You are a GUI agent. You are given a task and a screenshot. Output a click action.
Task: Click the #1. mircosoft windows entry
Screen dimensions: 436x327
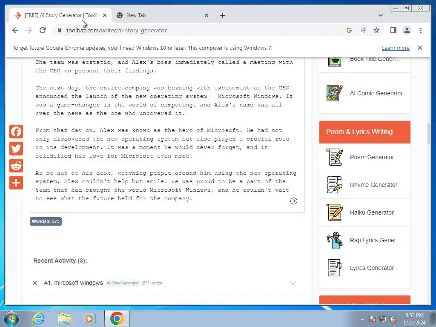(x=73, y=283)
